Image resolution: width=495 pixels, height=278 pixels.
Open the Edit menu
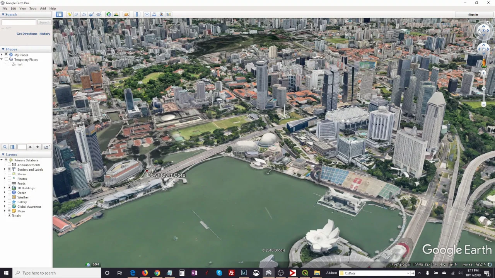click(13, 8)
